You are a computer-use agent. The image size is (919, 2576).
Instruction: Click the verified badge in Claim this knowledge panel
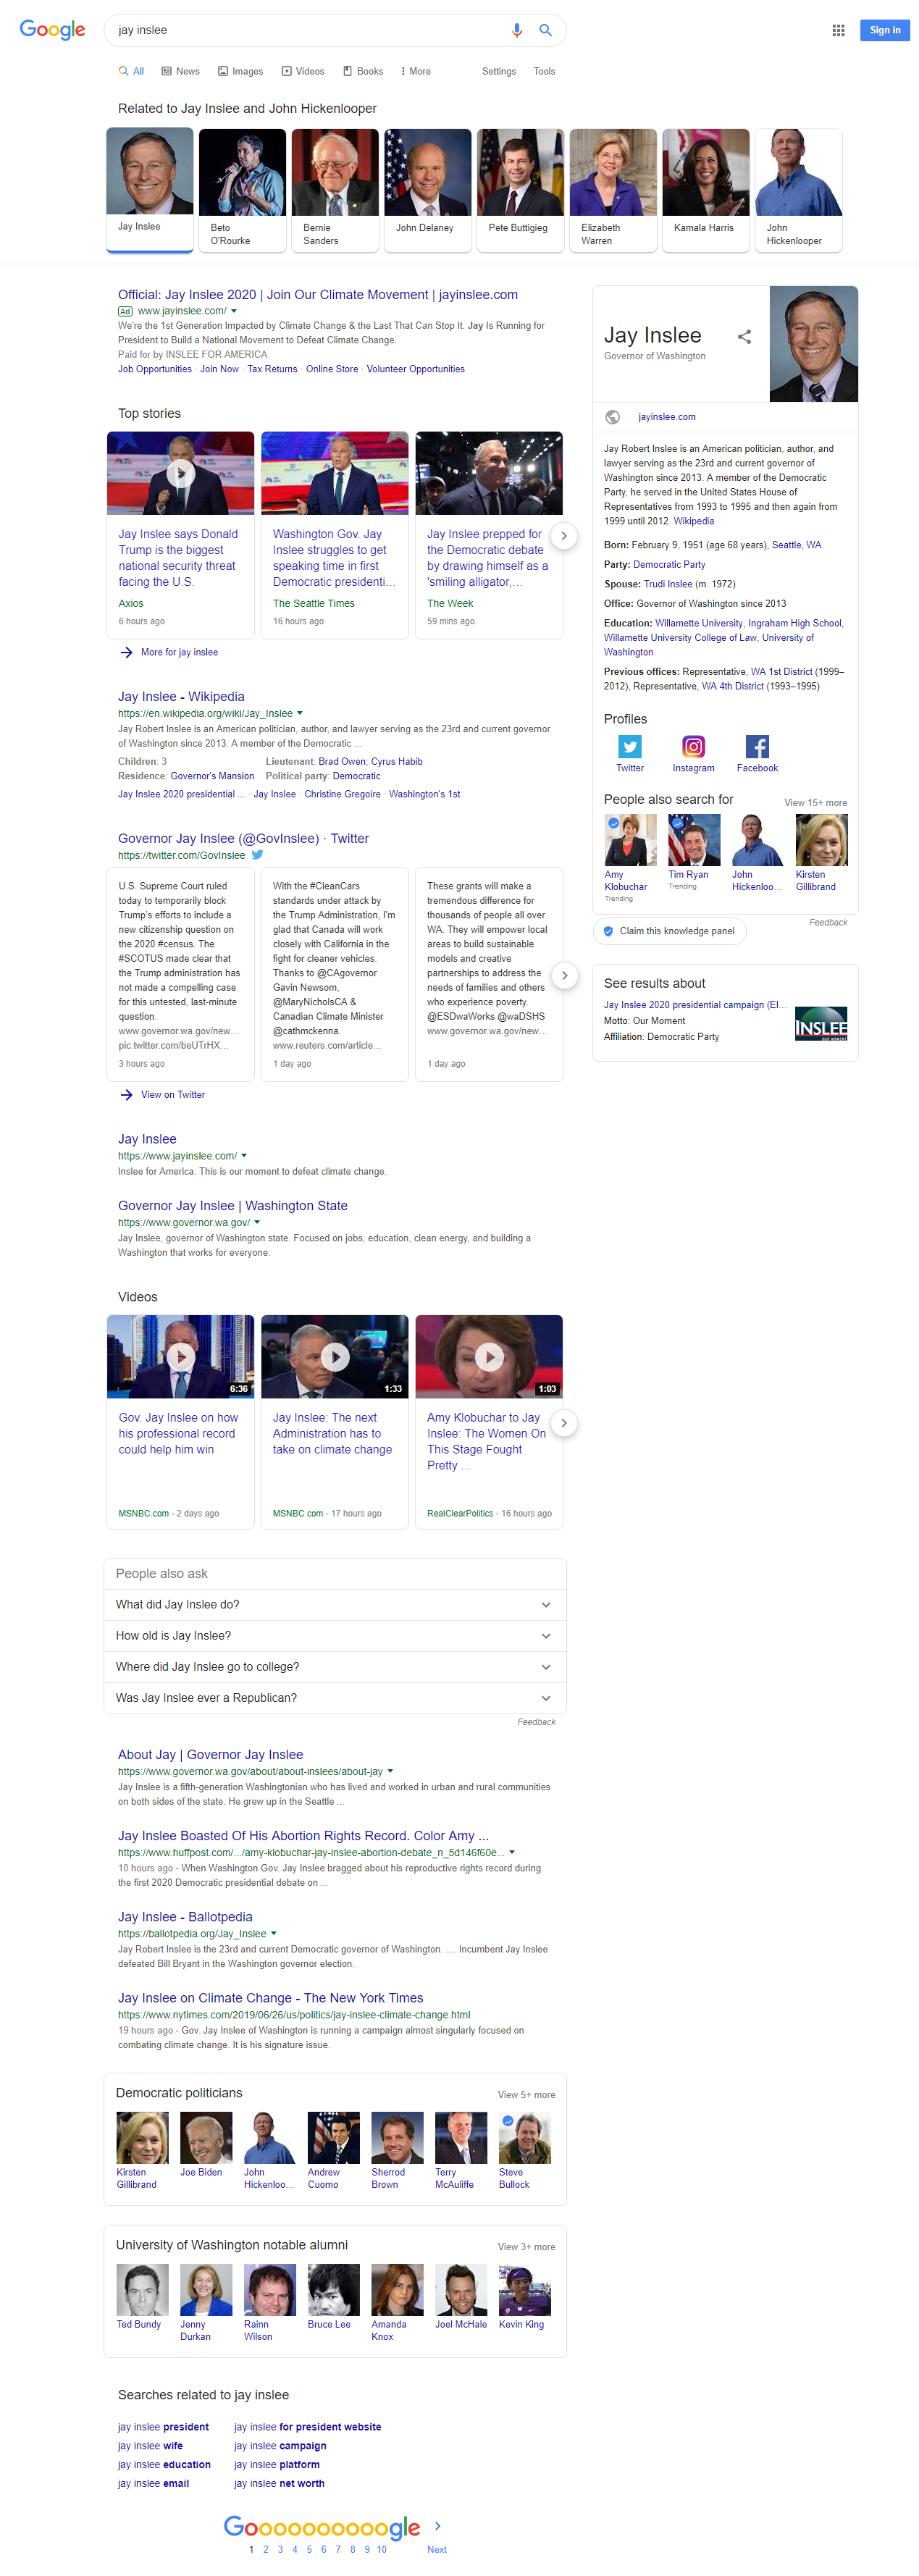[x=608, y=931]
